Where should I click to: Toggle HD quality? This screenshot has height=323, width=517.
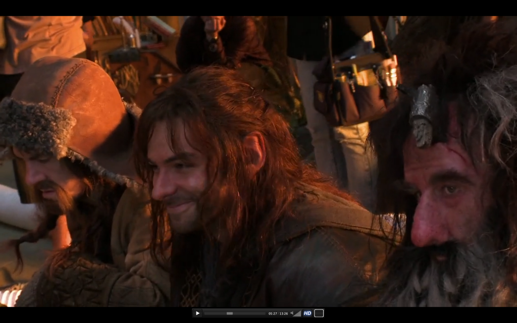point(307,313)
